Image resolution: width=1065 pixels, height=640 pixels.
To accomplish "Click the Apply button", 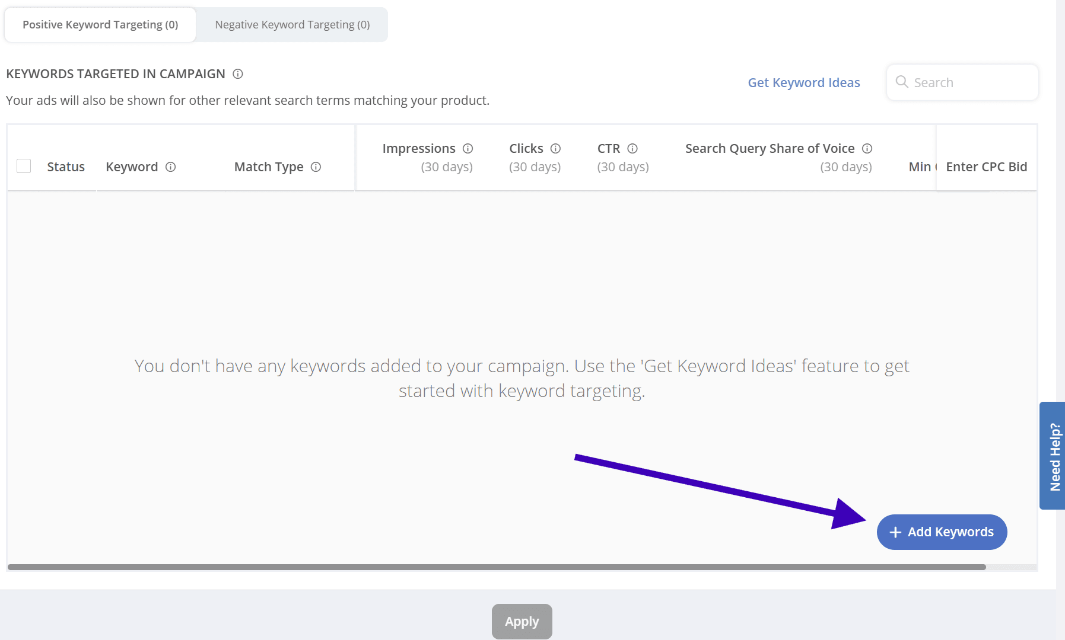I will click(522, 622).
